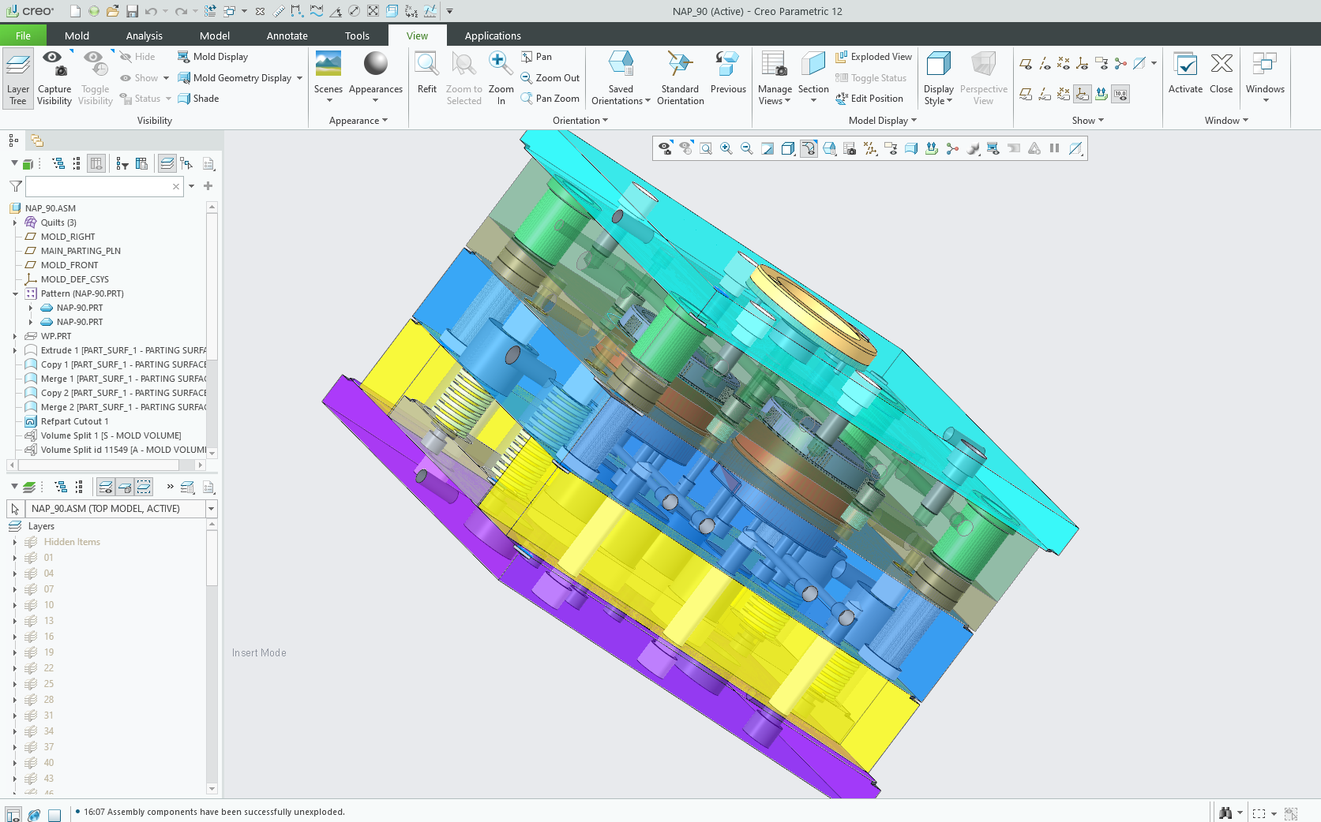Expand the Quilts (3) tree node
Viewport: 1321px width, 822px height.
(15, 223)
